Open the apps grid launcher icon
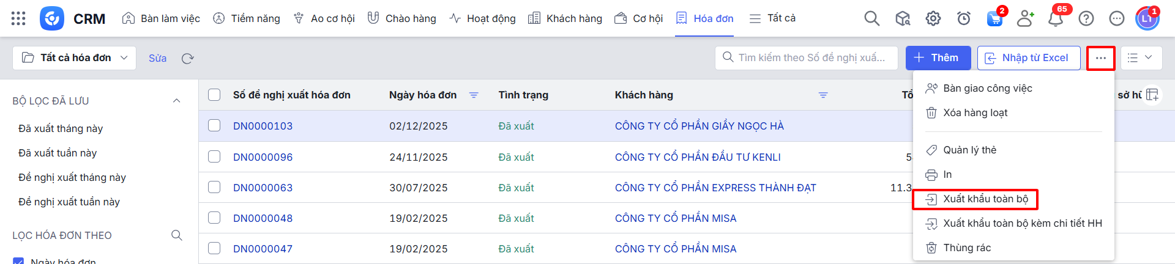 coord(18,18)
